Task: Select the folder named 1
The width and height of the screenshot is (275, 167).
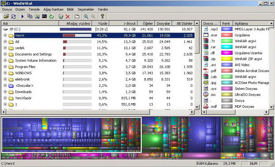Action: click(x=16, y=104)
